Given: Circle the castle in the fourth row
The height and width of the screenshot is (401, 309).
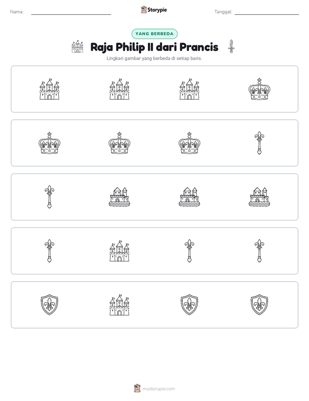Looking at the screenshot, I should point(119,251).
